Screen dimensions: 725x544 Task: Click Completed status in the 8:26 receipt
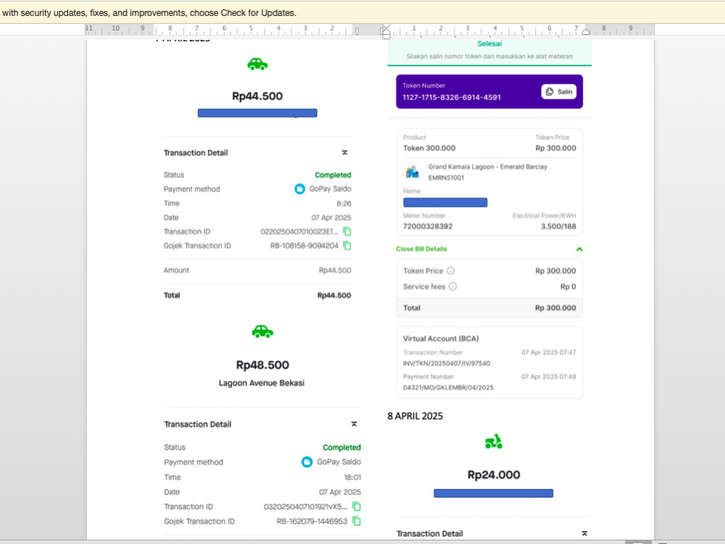pos(333,175)
